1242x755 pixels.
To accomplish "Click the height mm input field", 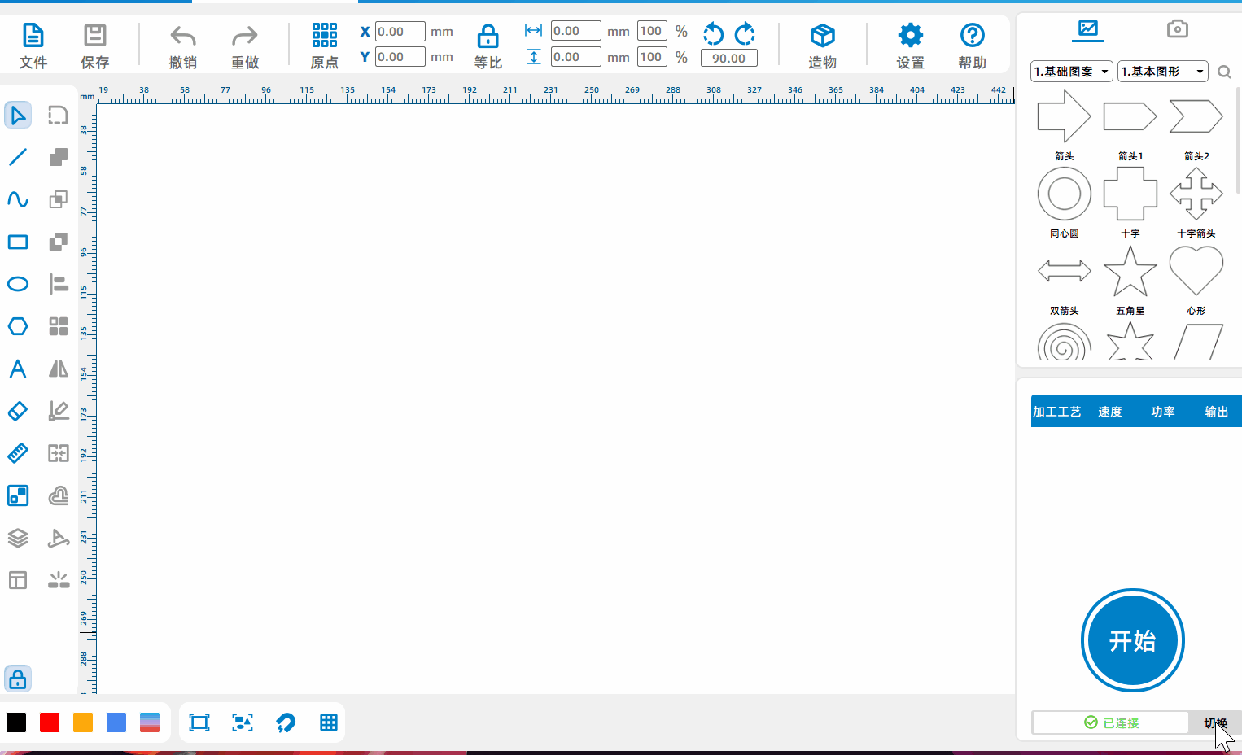I will coord(576,57).
